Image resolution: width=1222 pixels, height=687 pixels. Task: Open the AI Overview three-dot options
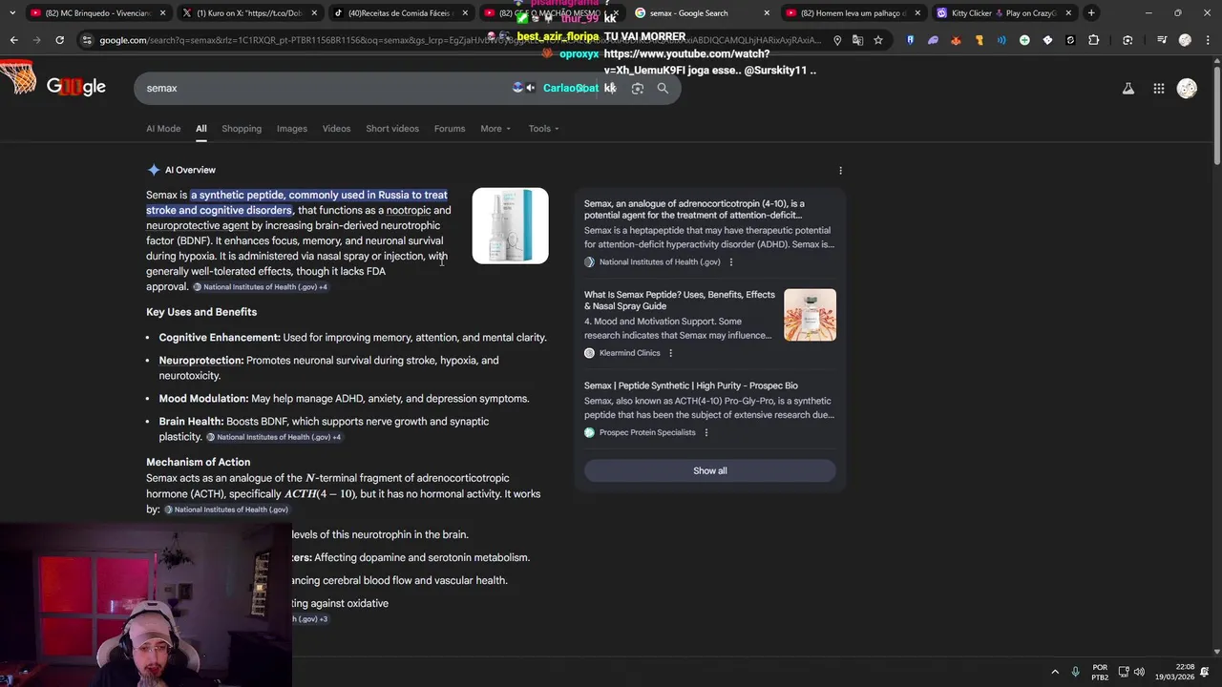pos(840,170)
